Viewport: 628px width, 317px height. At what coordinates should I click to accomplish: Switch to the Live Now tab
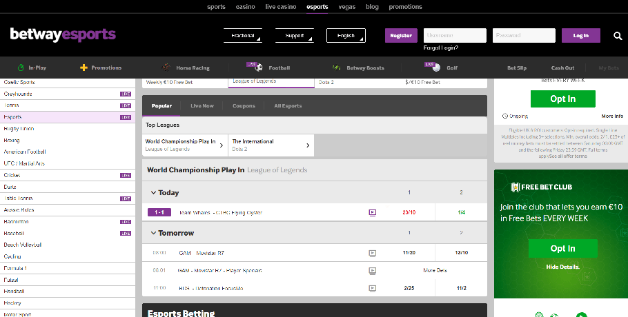pyautogui.click(x=202, y=106)
